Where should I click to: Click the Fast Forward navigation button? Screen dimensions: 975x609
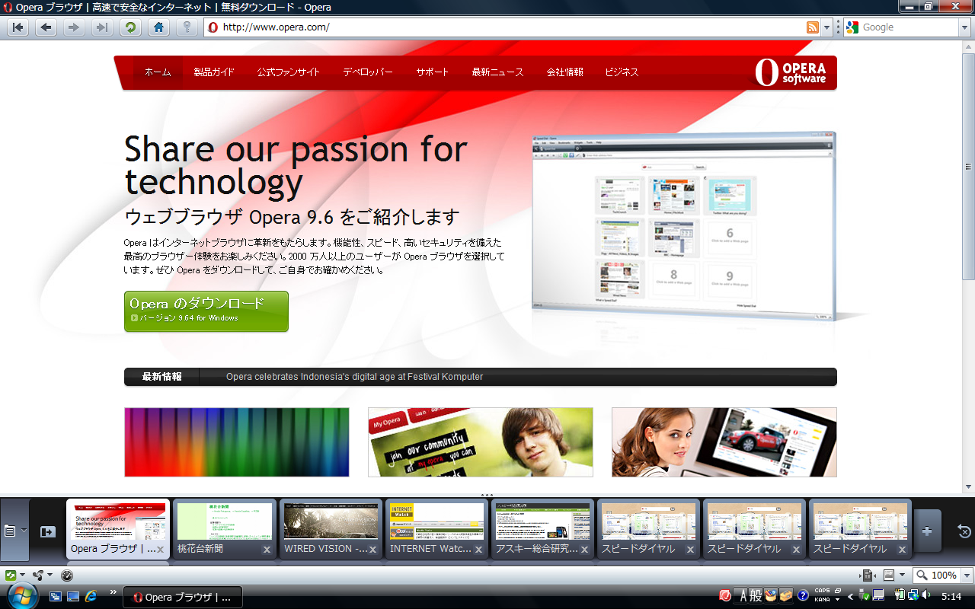tap(101, 27)
